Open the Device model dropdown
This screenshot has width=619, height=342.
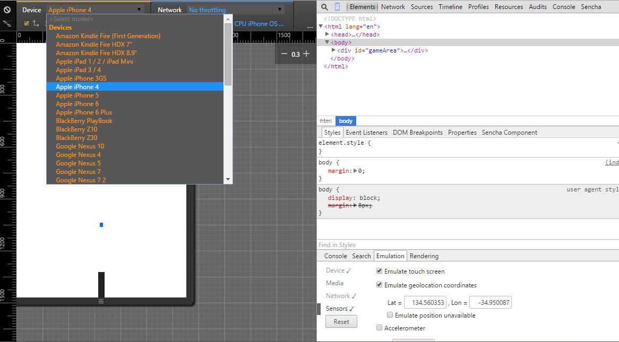pyautogui.click(x=94, y=10)
